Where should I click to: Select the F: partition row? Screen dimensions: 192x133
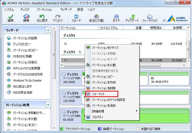pos(124,60)
